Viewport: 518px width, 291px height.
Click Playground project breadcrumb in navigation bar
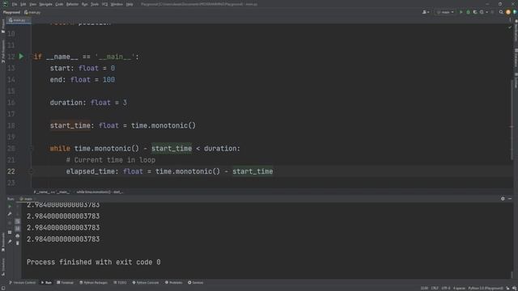tap(11, 12)
